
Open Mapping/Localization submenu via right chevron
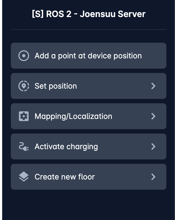[x=153, y=116]
